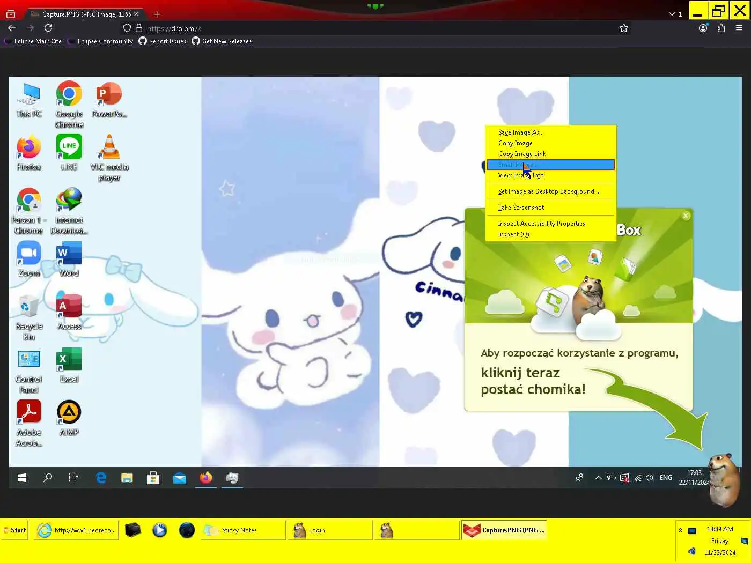Click the Start button on yellow taskbar

[x=14, y=530]
